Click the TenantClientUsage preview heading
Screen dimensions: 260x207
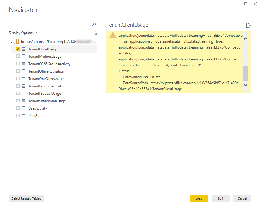point(127,25)
